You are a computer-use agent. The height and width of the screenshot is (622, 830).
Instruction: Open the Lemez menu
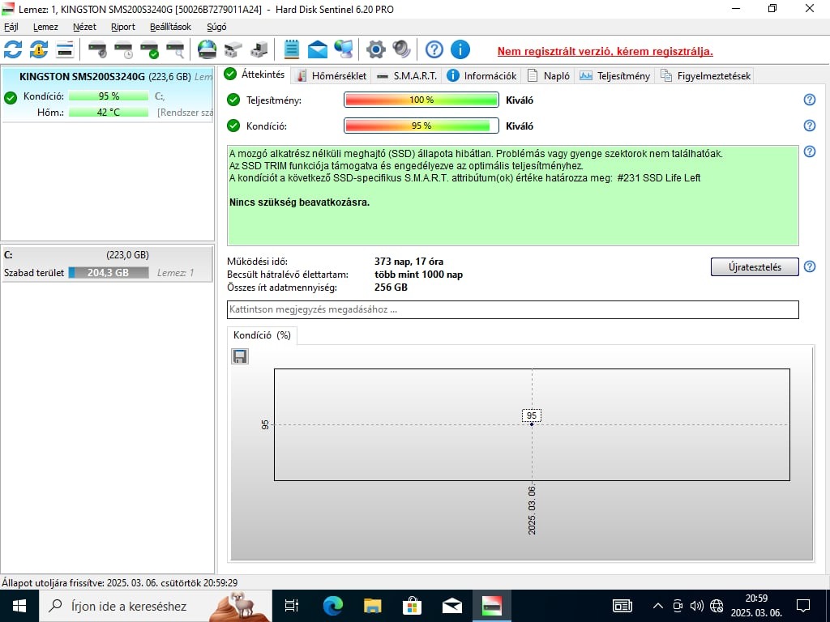(45, 27)
